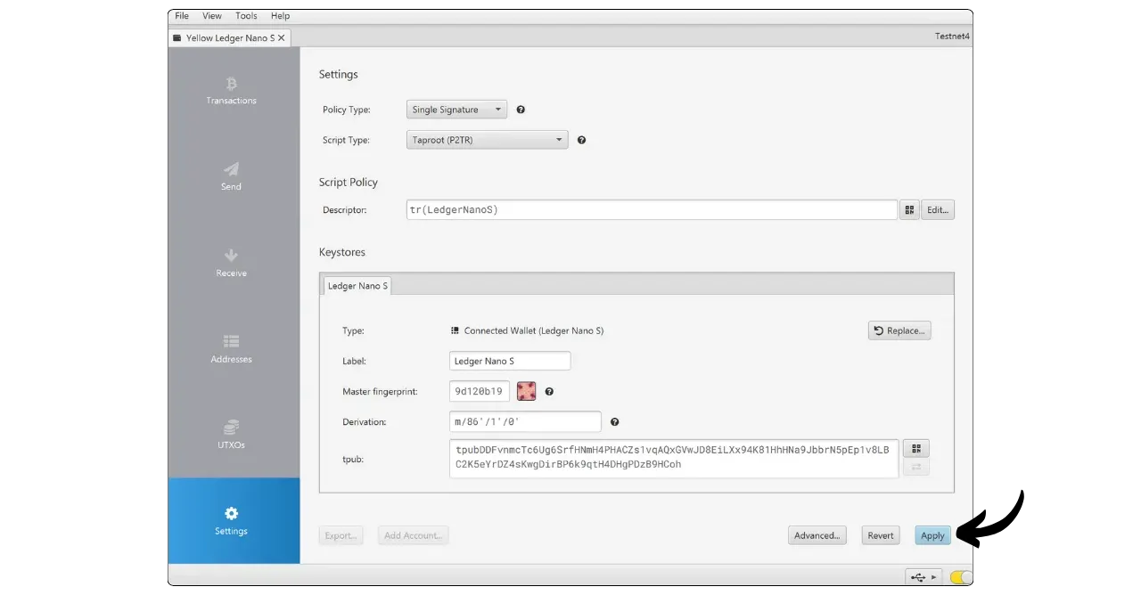Close the Yellow Ledger Nano S tab
The width and height of the screenshot is (1141, 595).
[282, 38]
